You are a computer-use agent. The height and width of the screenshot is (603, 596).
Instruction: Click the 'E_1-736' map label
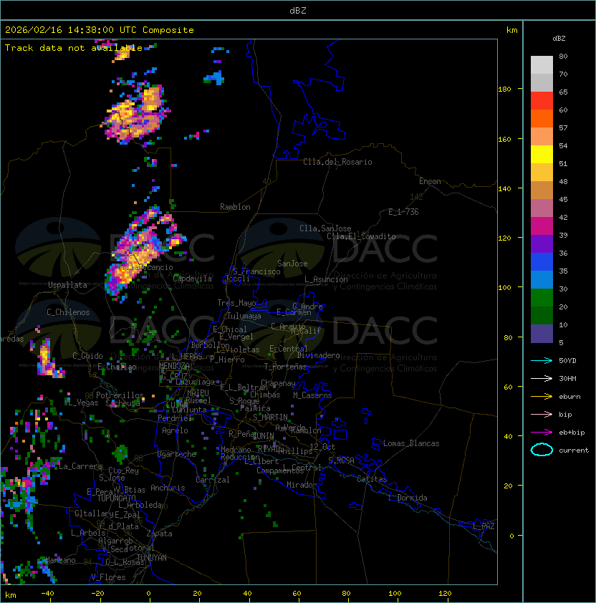tap(403, 212)
